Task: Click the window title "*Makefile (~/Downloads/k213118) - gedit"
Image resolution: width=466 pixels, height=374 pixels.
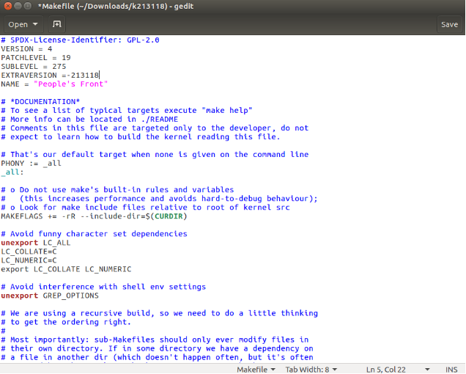Action: coord(116,6)
